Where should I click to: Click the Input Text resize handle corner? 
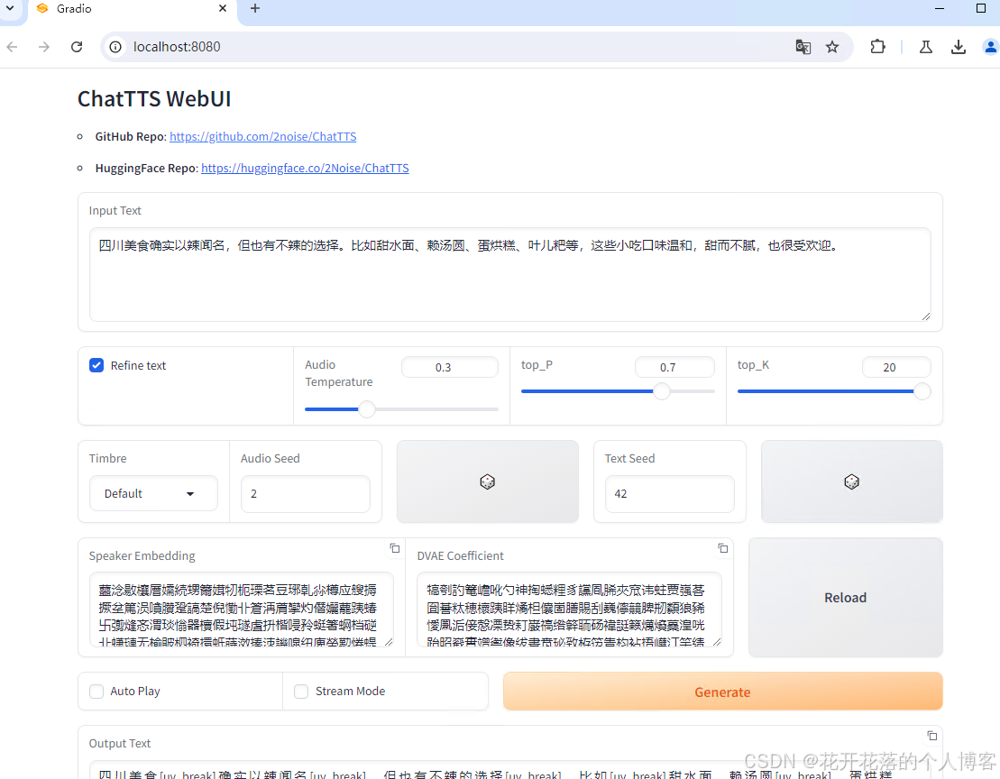coord(925,316)
